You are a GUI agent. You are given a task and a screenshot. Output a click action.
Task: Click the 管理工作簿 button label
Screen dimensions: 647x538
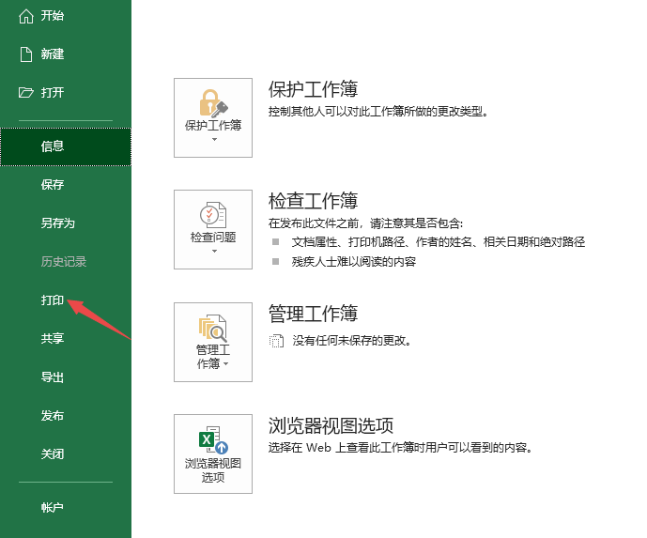pos(213,357)
